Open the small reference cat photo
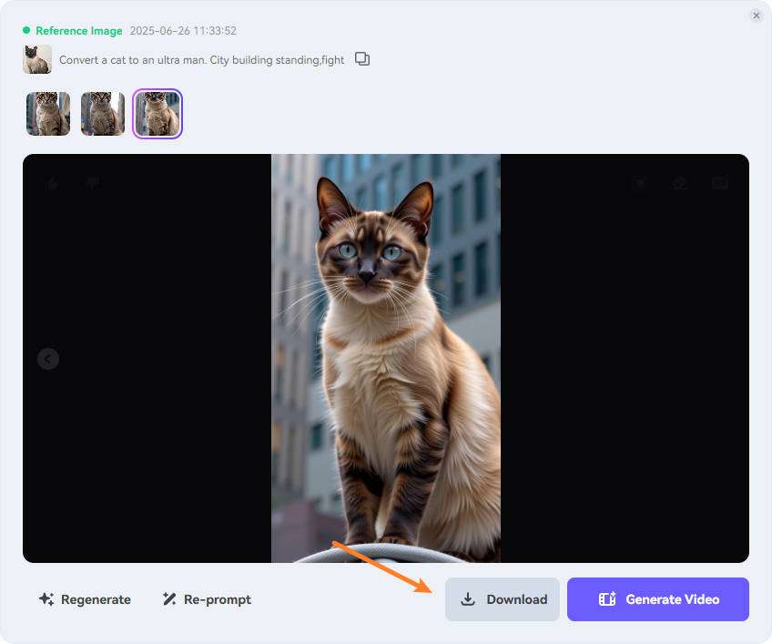This screenshot has height=644, width=772. [x=37, y=59]
